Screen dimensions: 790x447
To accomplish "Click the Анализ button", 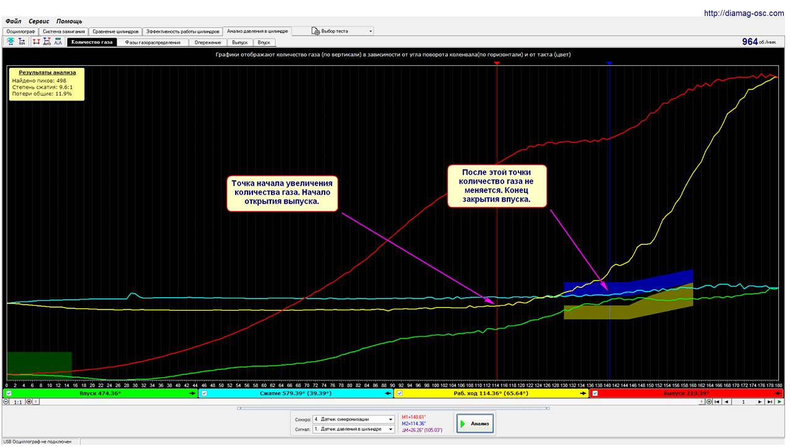I will point(475,424).
